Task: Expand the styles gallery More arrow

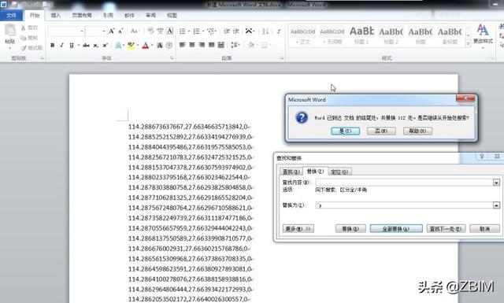Action: click(x=469, y=44)
